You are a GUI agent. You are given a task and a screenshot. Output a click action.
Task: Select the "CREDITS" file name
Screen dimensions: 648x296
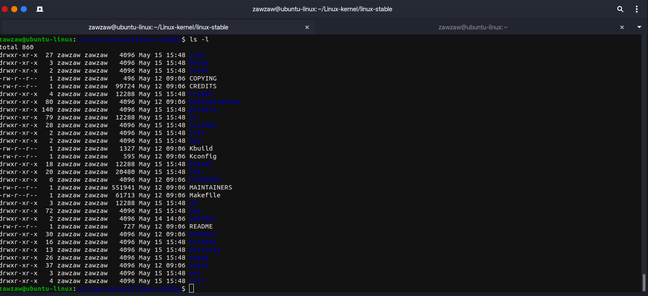pos(203,86)
